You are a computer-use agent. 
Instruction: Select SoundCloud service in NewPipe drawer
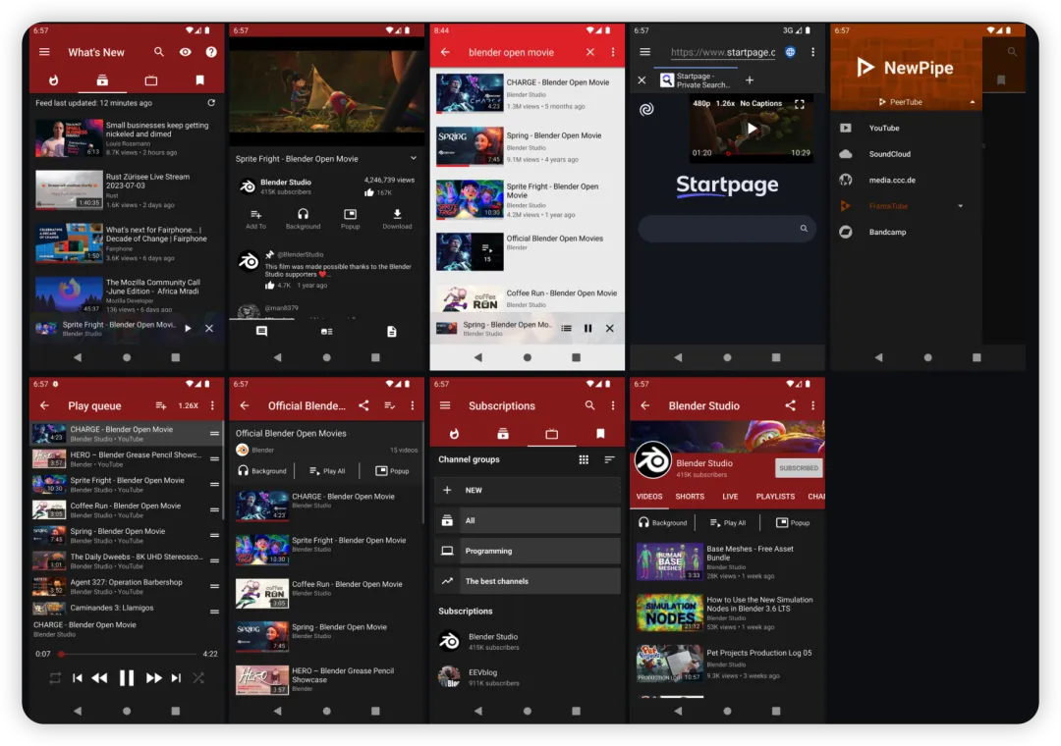click(x=906, y=153)
